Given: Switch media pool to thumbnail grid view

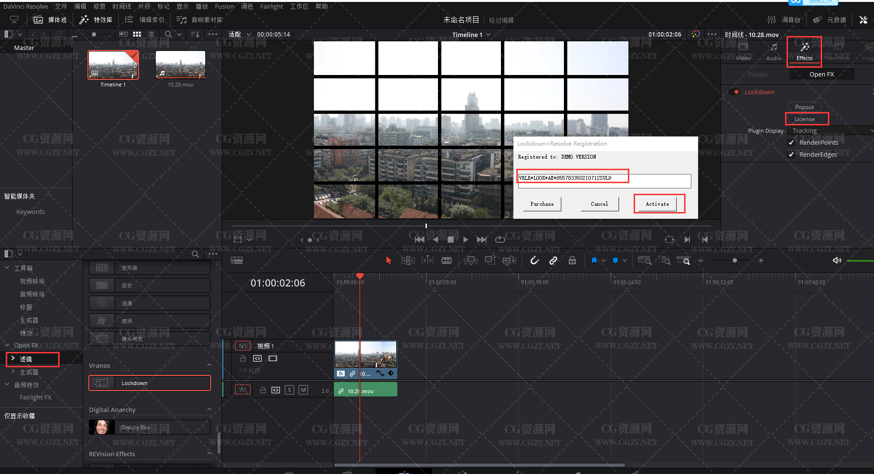Looking at the screenshot, I should point(137,34).
